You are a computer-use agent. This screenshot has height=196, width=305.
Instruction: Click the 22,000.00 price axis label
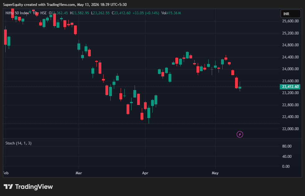(x=290, y=129)
